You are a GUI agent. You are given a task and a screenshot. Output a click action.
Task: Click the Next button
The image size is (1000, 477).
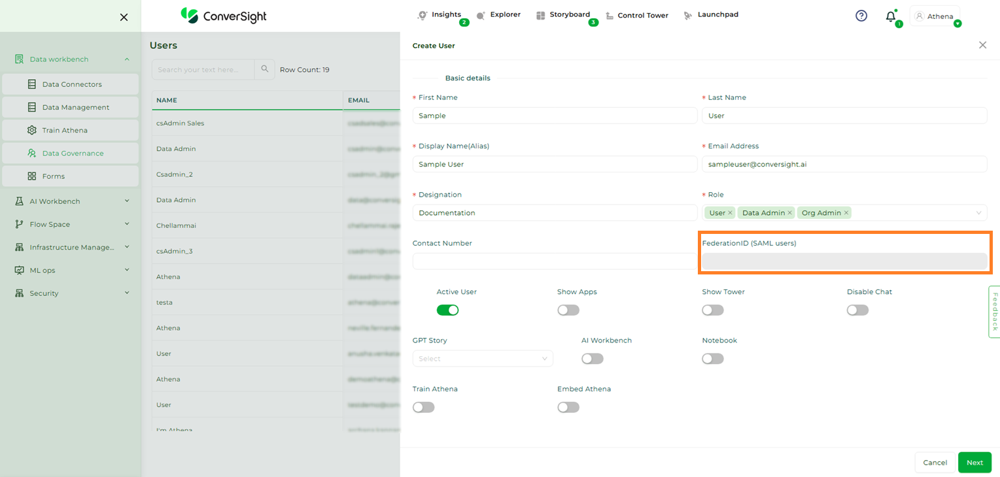(x=974, y=463)
